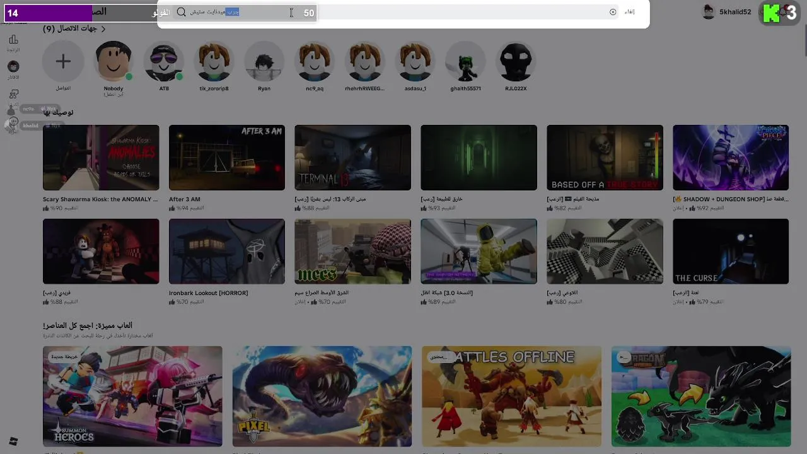807x454 pixels.
Task: Open the Scary Shawarma Kiosk thumbnail
Action: pyautogui.click(x=101, y=158)
